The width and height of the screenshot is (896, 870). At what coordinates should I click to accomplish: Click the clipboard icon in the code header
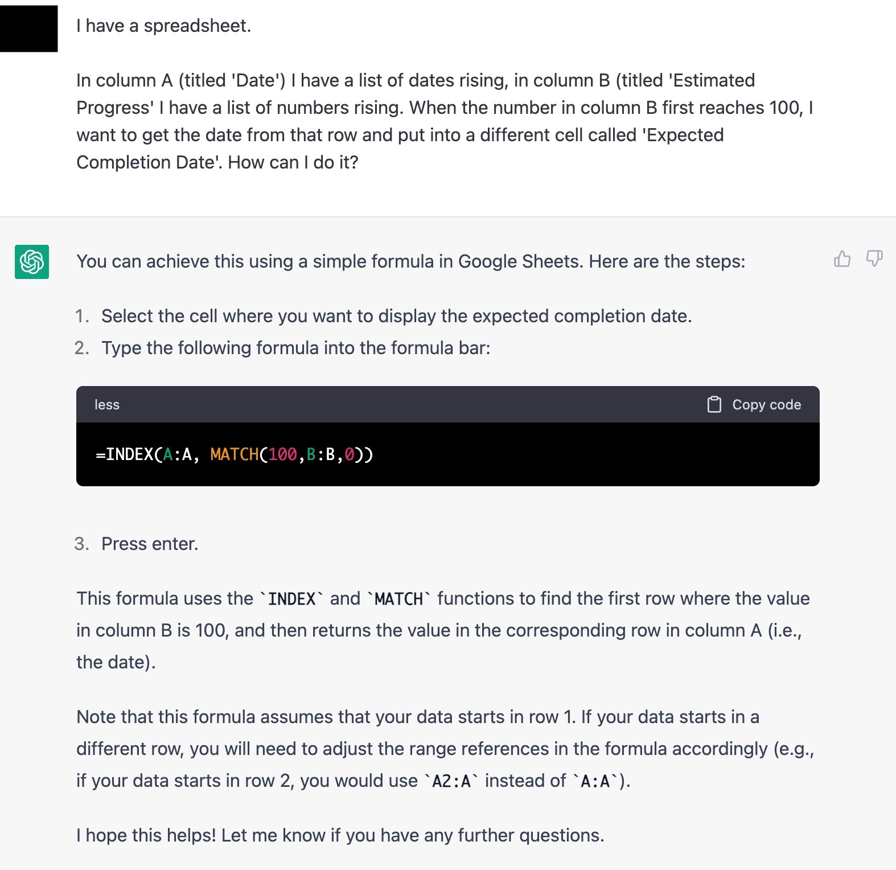click(x=714, y=404)
